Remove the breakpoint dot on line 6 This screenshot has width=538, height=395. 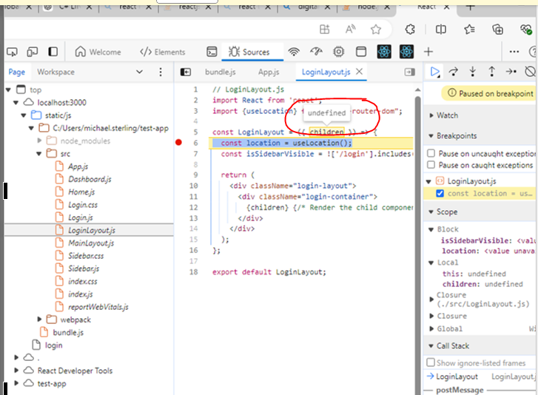178,142
